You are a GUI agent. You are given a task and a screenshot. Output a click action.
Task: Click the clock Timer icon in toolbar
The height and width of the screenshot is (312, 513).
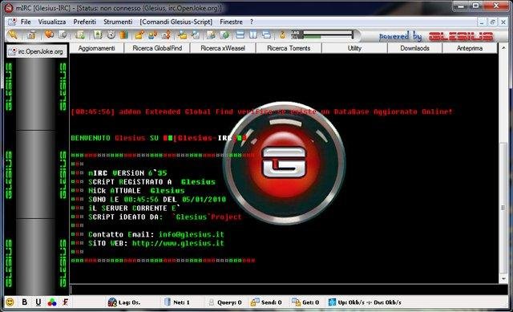coord(111,34)
